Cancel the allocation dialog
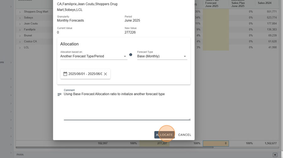The height and width of the screenshot is (158, 283). [x=185, y=135]
